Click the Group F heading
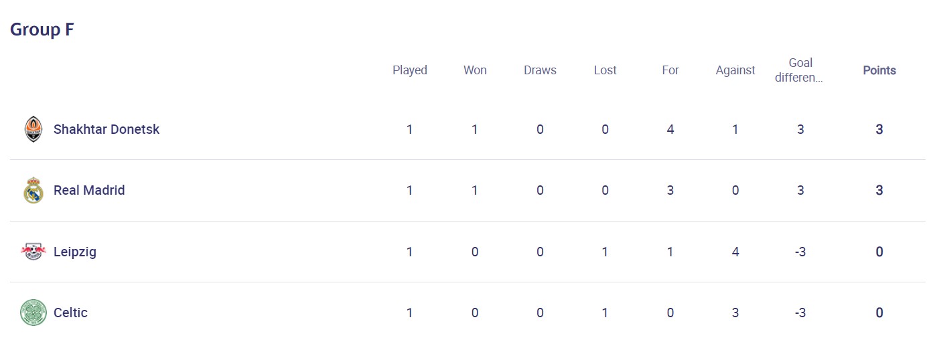Viewport: 927px width, 350px height. [42, 29]
